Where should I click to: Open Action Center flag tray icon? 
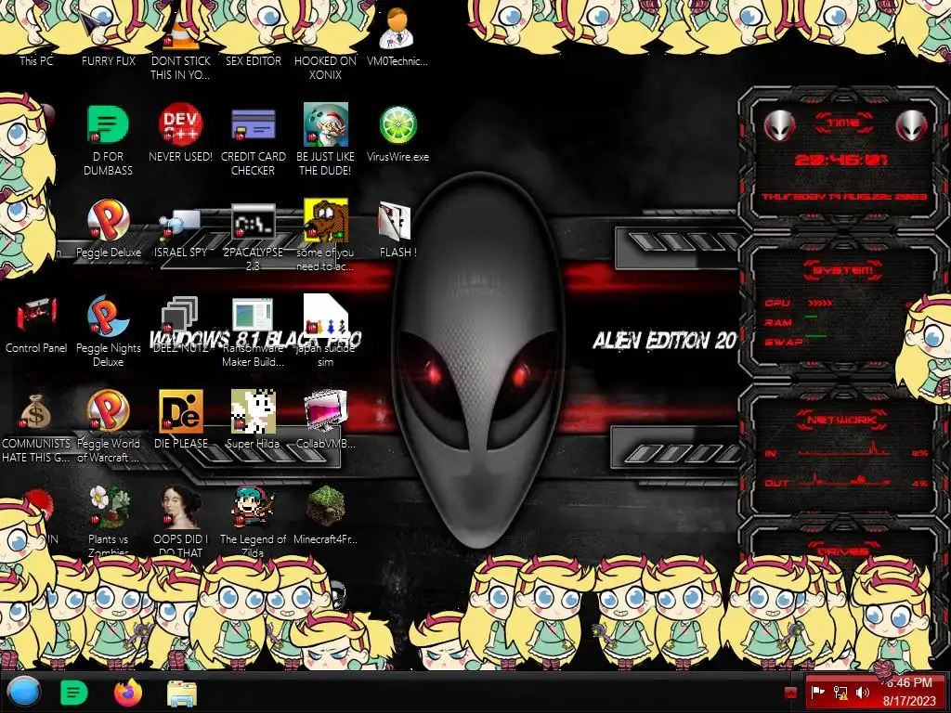pos(817,693)
